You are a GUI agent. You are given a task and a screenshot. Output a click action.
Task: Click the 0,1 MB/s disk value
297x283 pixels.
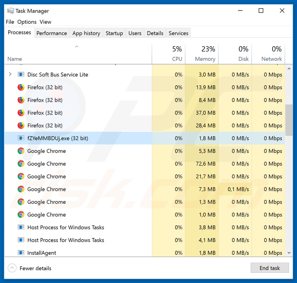(238, 189)
